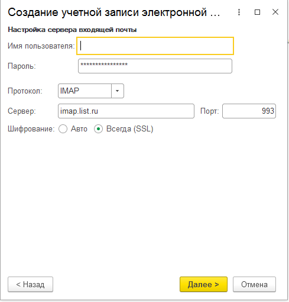
Task: Click into the Пароль password field
Action: coord(155,66)
